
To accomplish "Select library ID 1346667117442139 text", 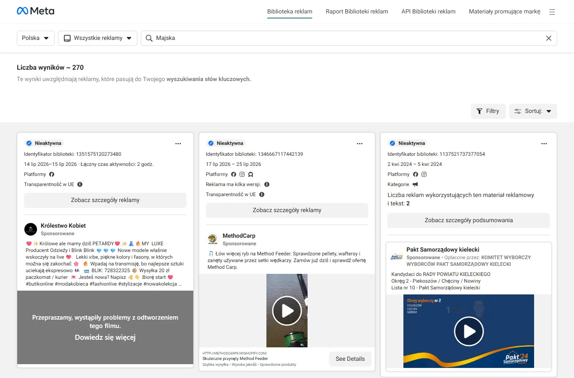I will [x=280, y=154].
